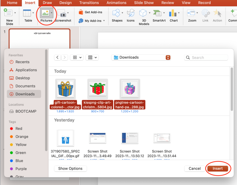
Task: Select pngtree-cartoon purple gift image
Action: tap(130, 89)
